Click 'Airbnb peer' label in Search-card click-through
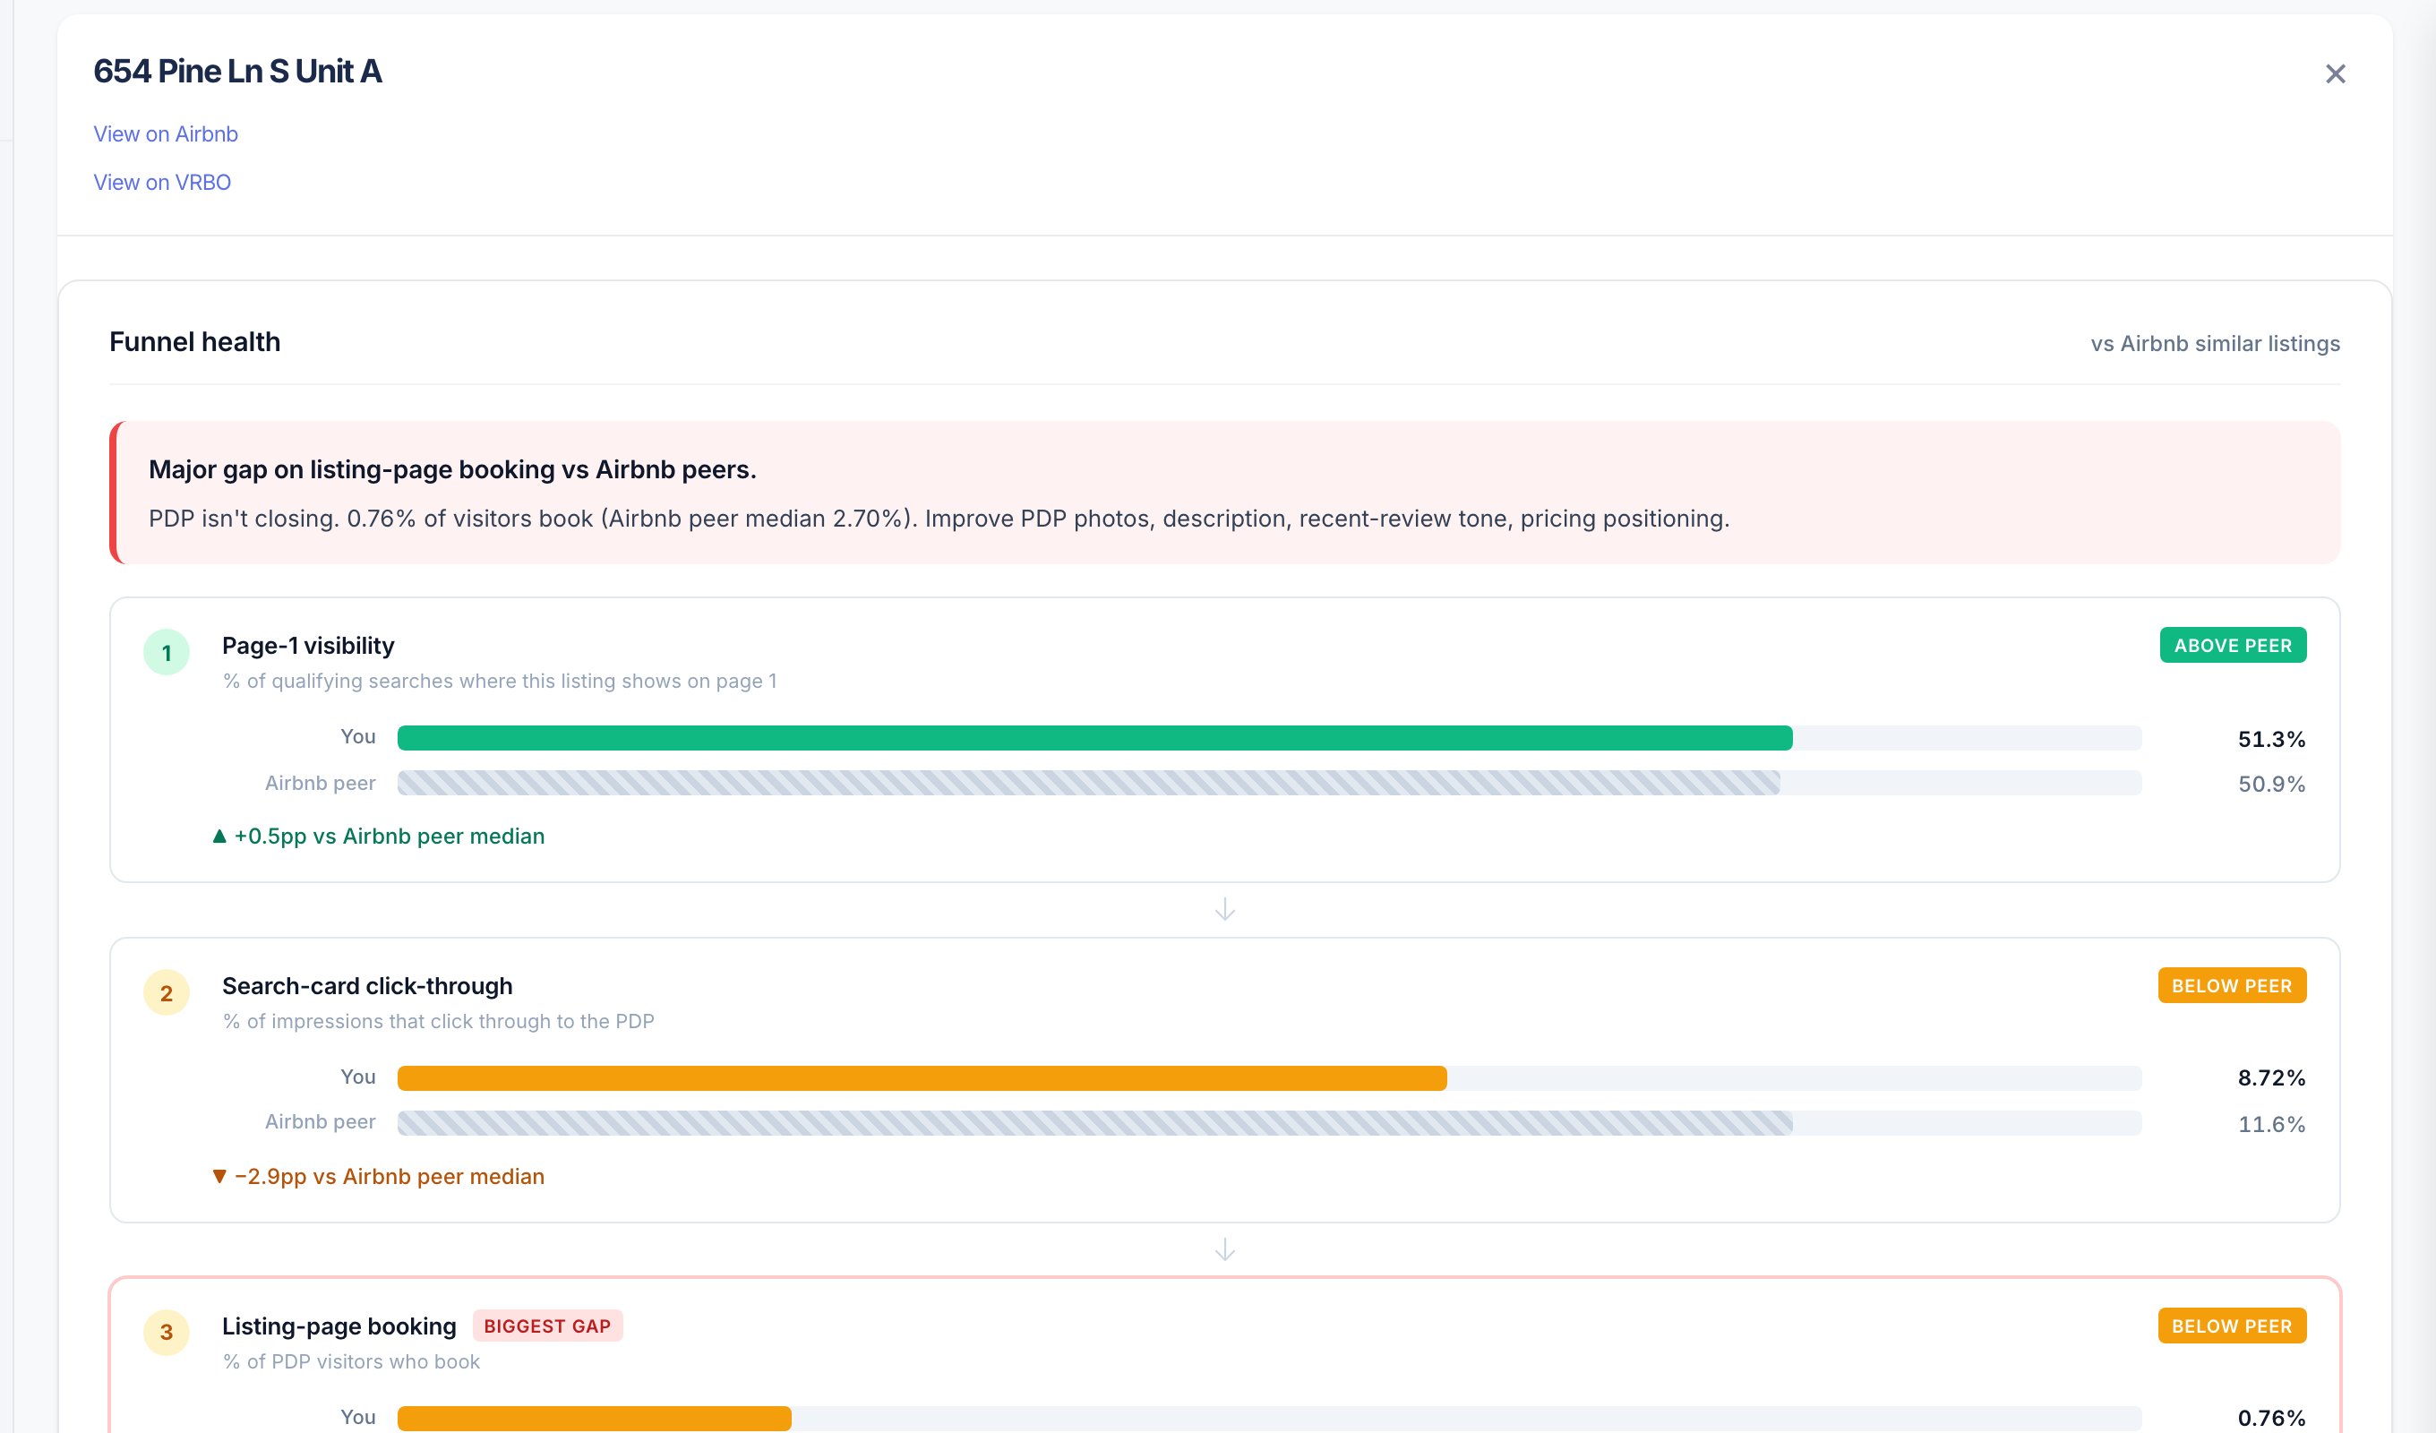2436x1433 pixels. tap(320, 1121)
